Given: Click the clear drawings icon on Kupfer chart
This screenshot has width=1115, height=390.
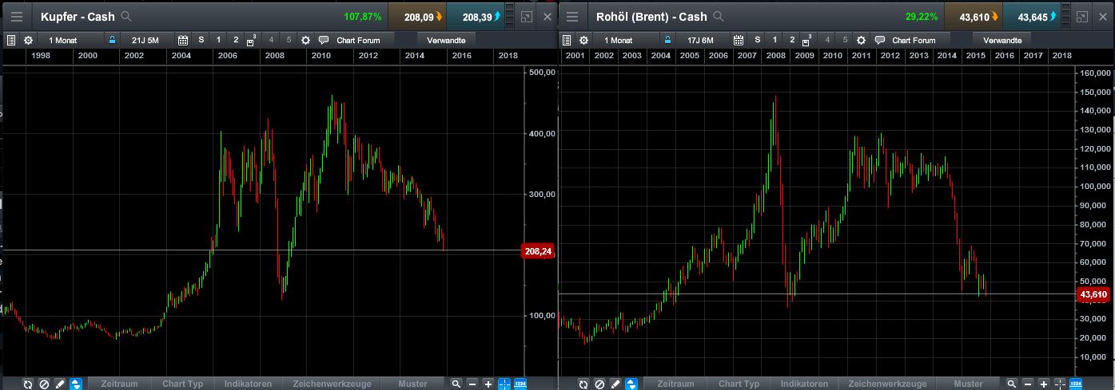Looking at the screenshot, I should click(x=44, y=384).
